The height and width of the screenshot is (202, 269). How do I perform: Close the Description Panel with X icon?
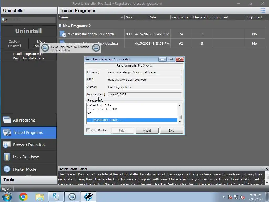point(267,169)
